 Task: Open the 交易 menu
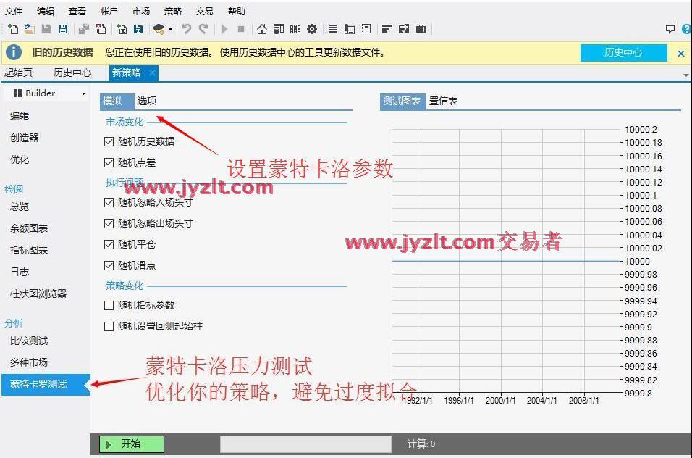click(204, 11)
